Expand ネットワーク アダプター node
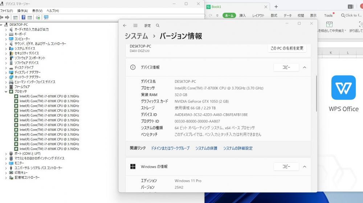This screenshot has width=363, height=203. tap(6, 77)
